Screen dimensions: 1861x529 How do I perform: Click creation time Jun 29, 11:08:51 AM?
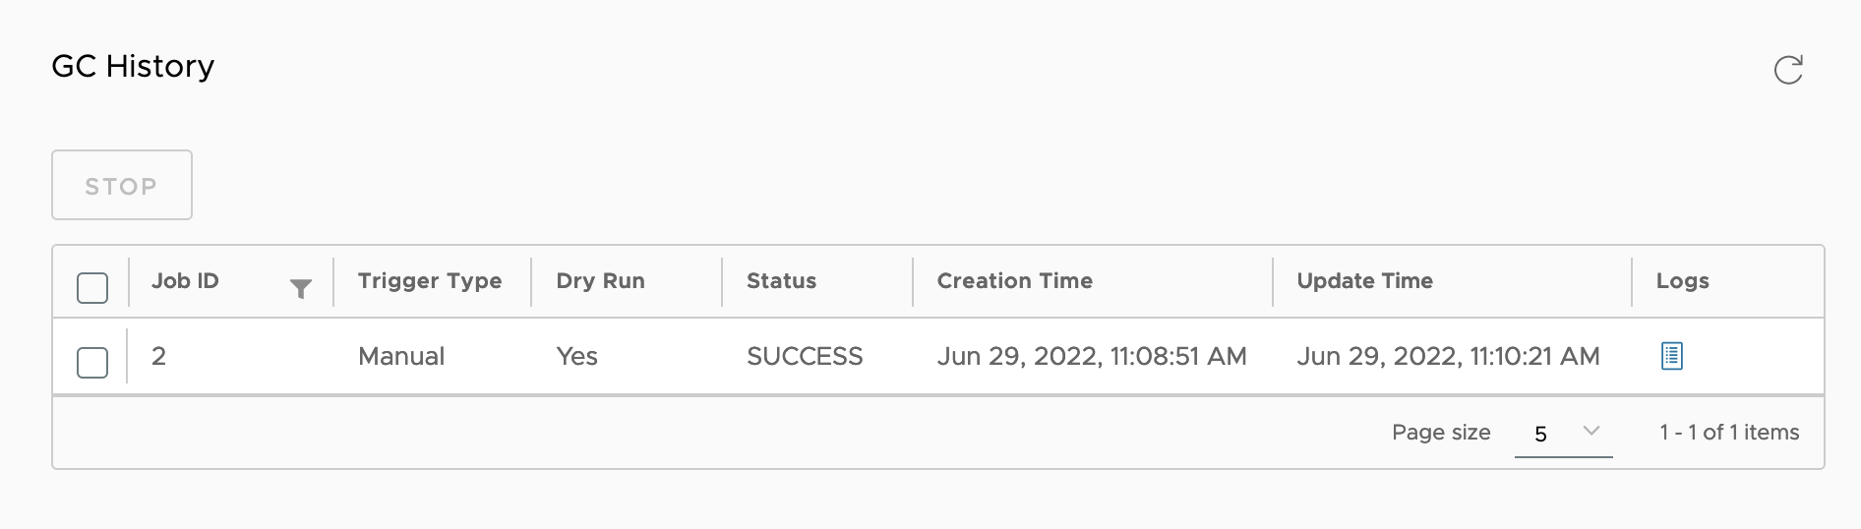(x=1092, y=356)
